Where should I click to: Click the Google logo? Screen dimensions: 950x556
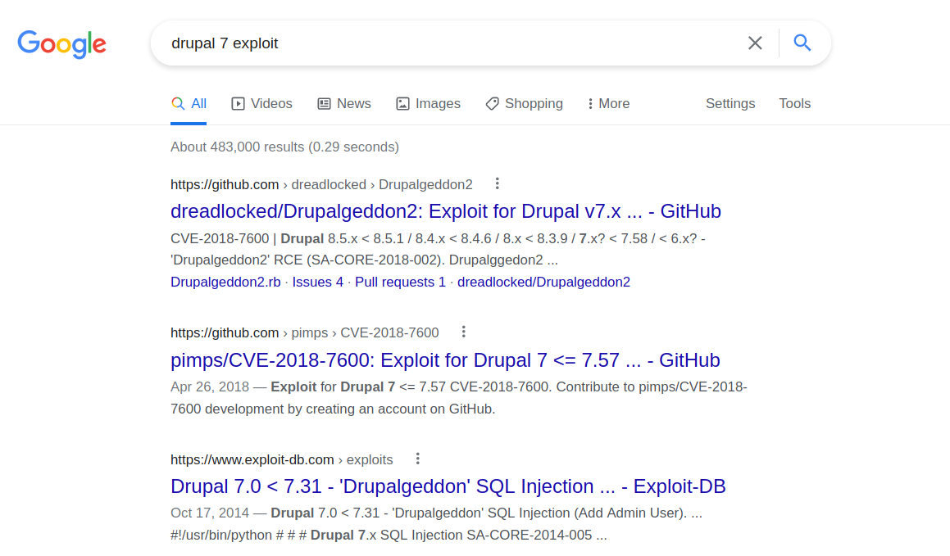tap(61, 43)
